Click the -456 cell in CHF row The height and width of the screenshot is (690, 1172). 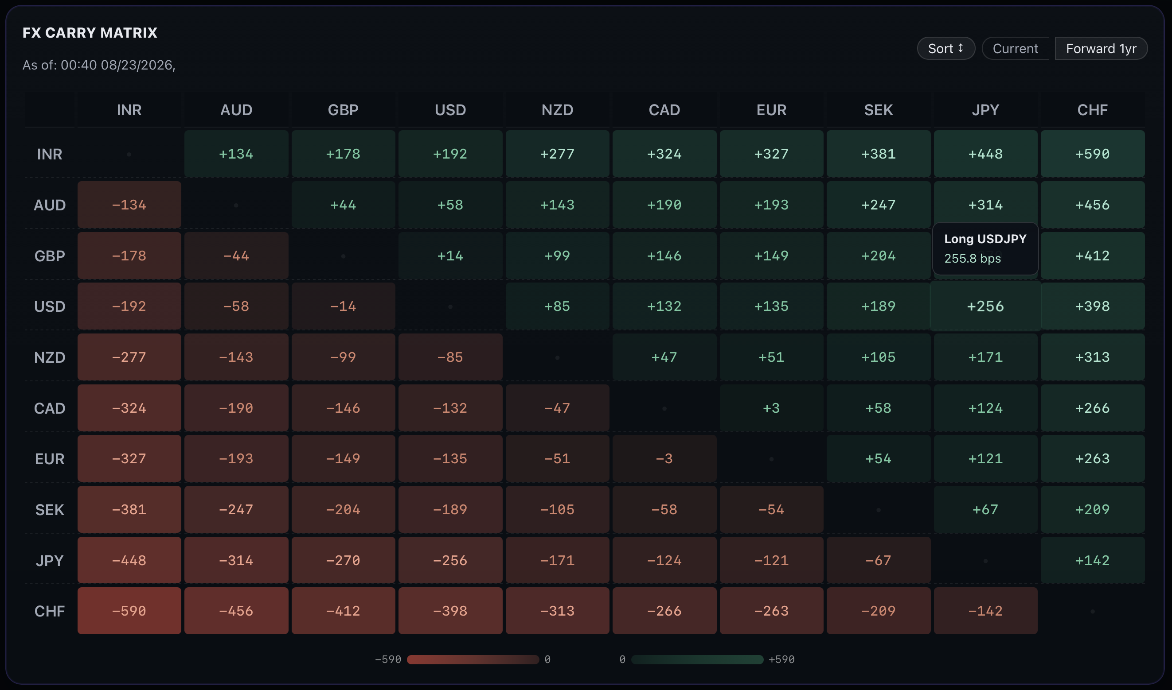coord(236,611)
